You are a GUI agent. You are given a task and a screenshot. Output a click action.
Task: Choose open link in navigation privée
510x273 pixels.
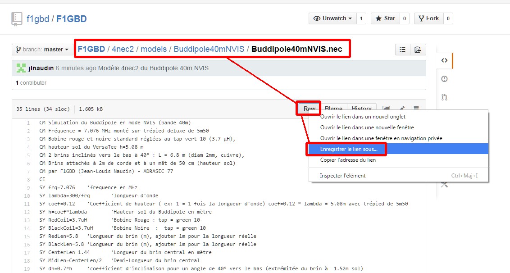click(x=398, y=138)
